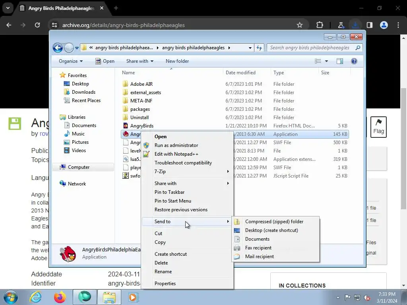Select the Adobe AIR folder icon
Viewport: 407px width, 305px height.
click(x=126, y=84)
